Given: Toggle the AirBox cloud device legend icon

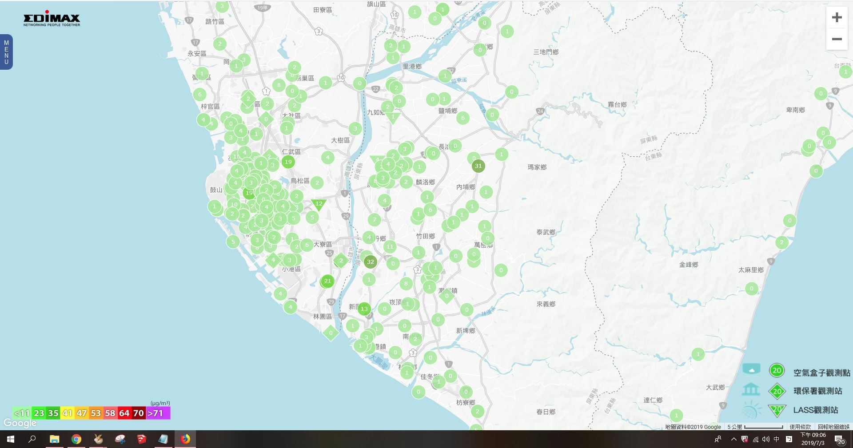Looking at the screenshot, I should click(x=751, y=369).
